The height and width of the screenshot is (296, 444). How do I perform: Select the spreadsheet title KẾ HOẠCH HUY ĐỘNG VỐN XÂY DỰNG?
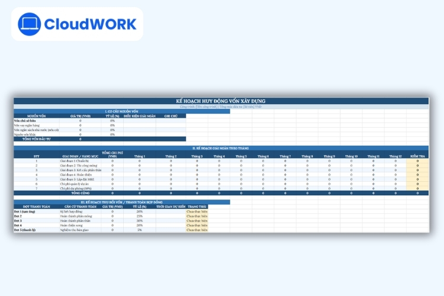[x=221, y=102]
